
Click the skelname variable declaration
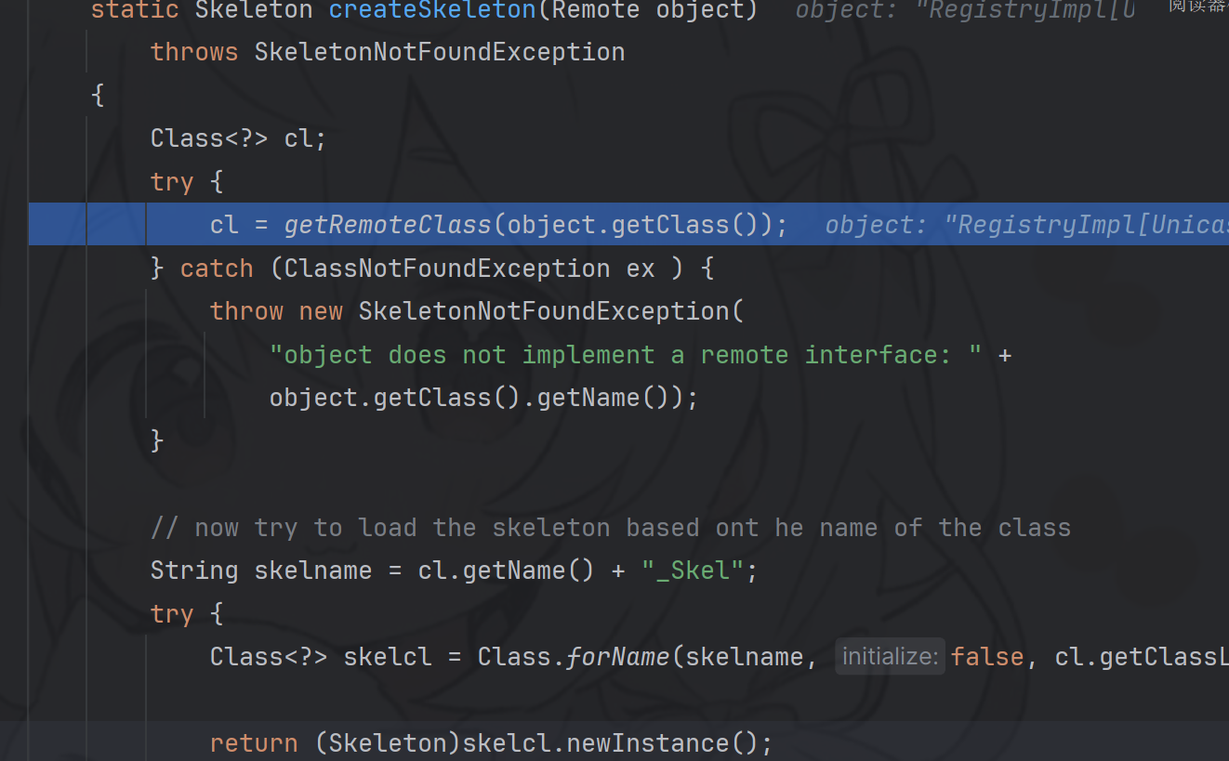pyautogui.click(x=313, y=571)
